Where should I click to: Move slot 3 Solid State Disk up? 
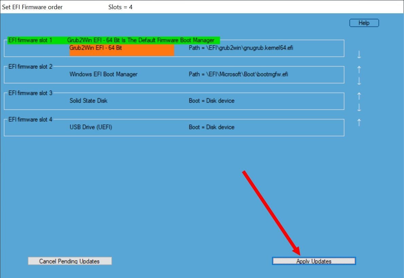point(359,96)
